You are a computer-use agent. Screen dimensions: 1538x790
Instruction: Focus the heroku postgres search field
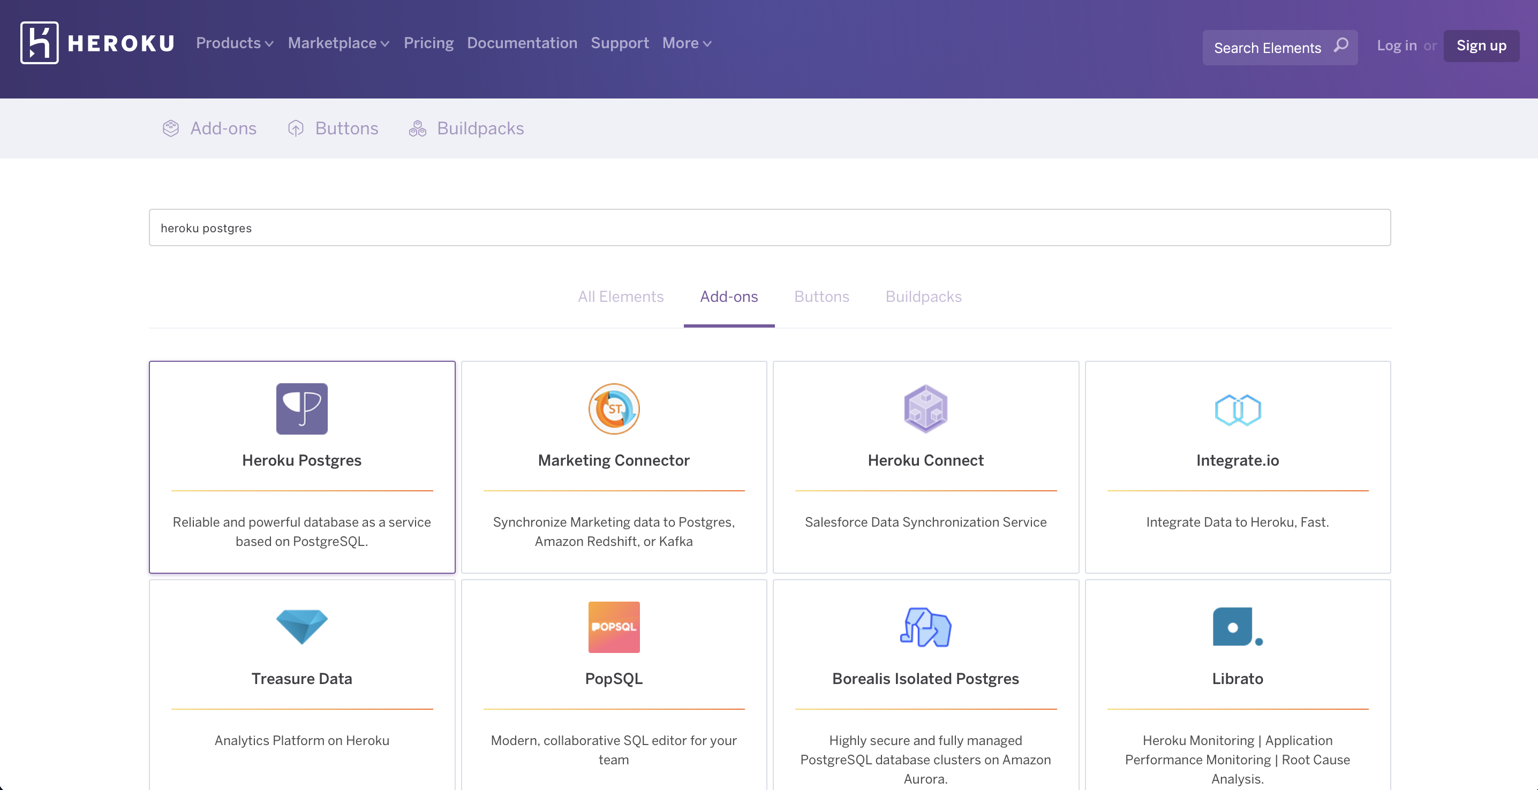[769, 227]
